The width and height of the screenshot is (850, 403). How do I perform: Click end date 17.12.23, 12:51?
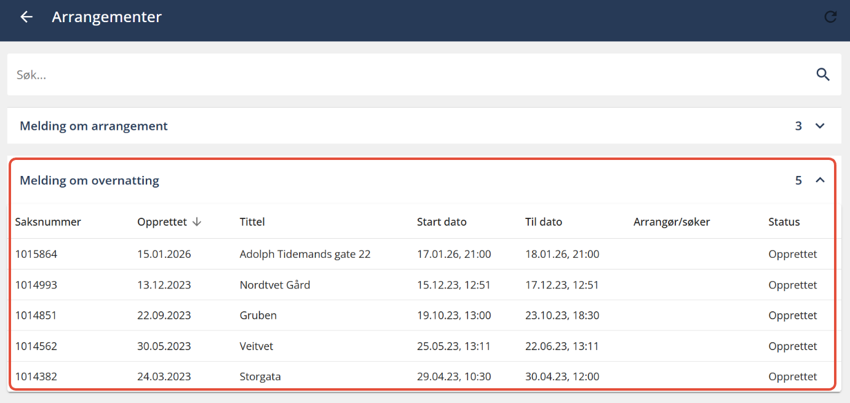pyautogui.click(x=562, y=285)
